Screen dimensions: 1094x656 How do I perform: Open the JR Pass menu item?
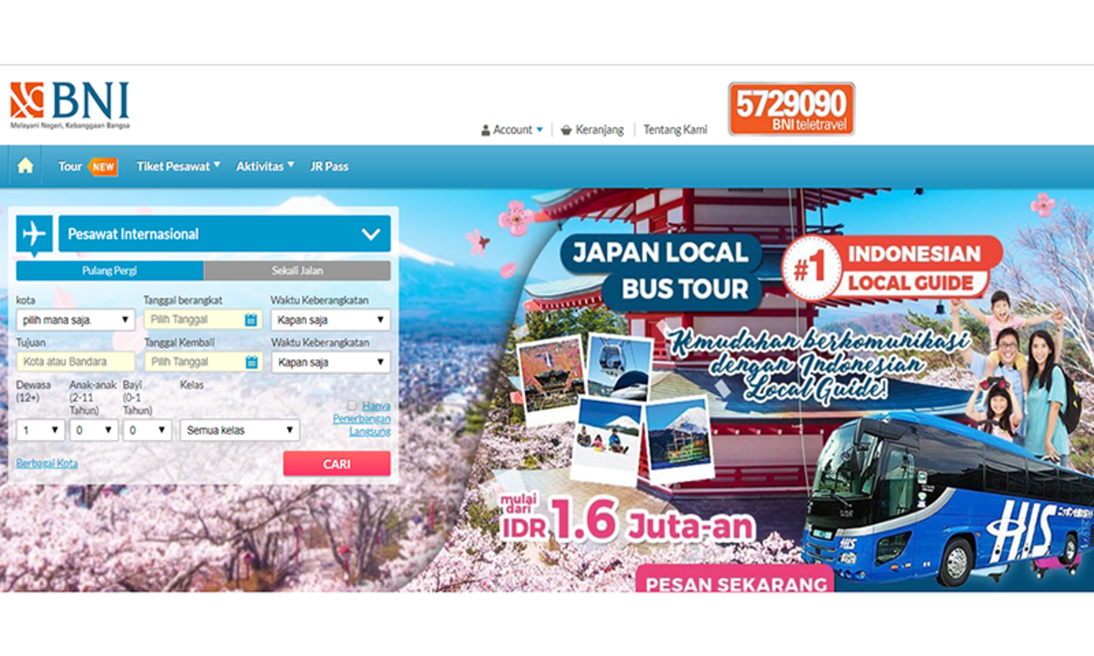coord(329,167)
